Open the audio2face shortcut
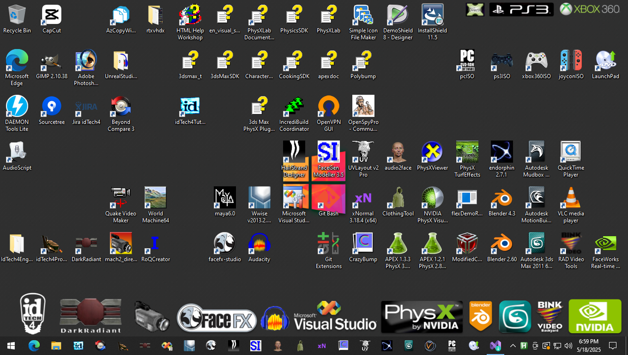This screenshot has width=628, height=355. point(398,156)
